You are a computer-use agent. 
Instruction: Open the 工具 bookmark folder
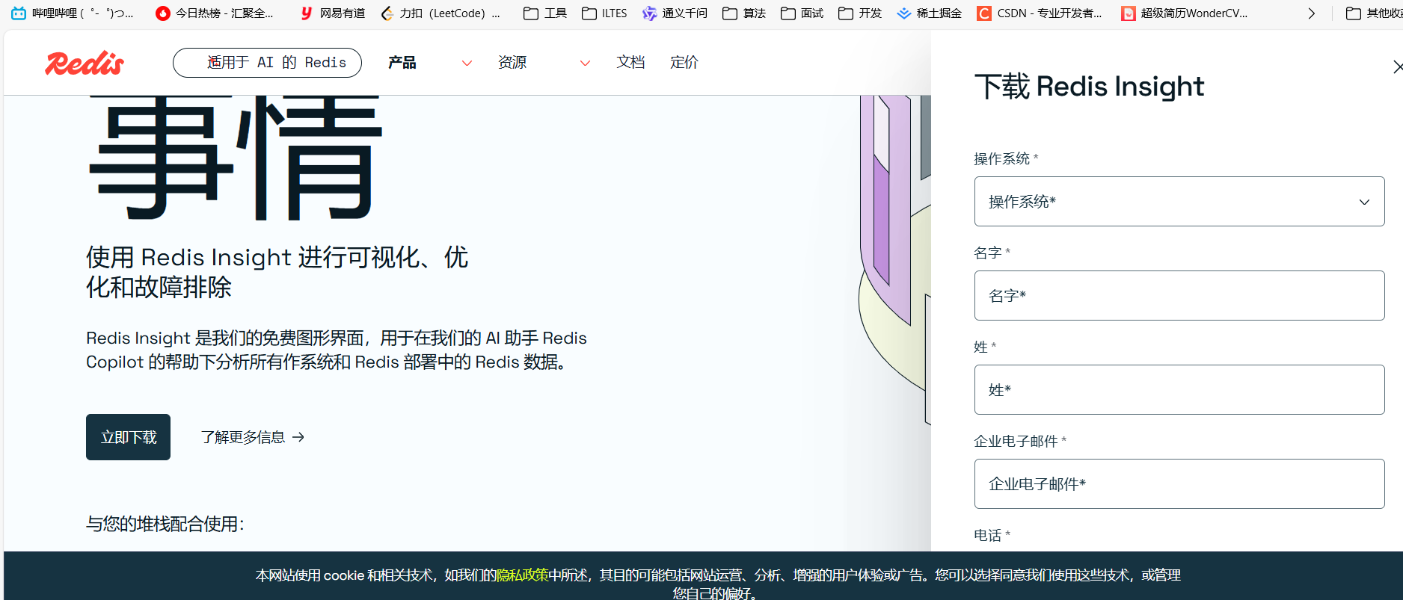(x=545, y=13)
